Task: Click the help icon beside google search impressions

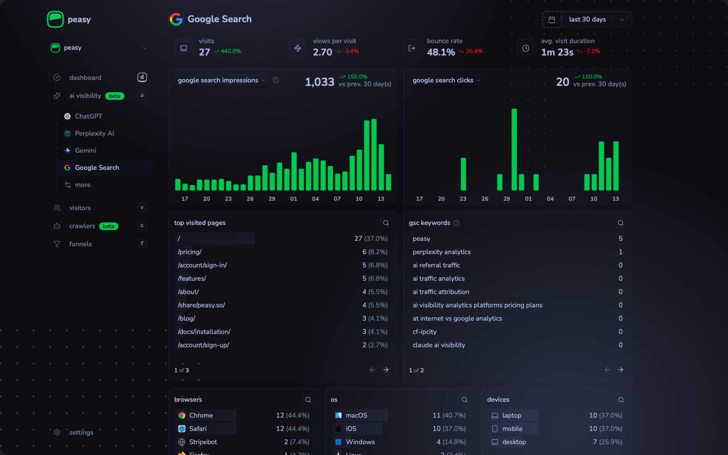Action: [x=276, y=80]
